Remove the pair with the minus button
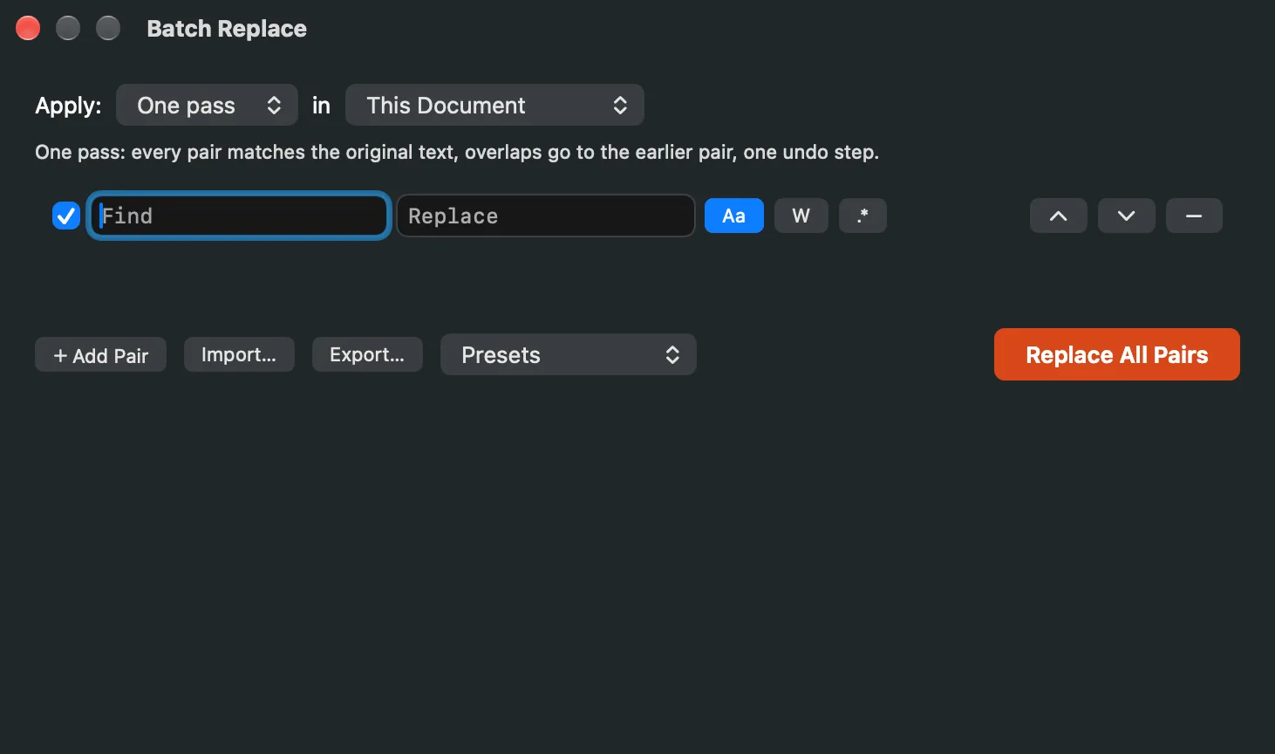 click(1194, 216)
